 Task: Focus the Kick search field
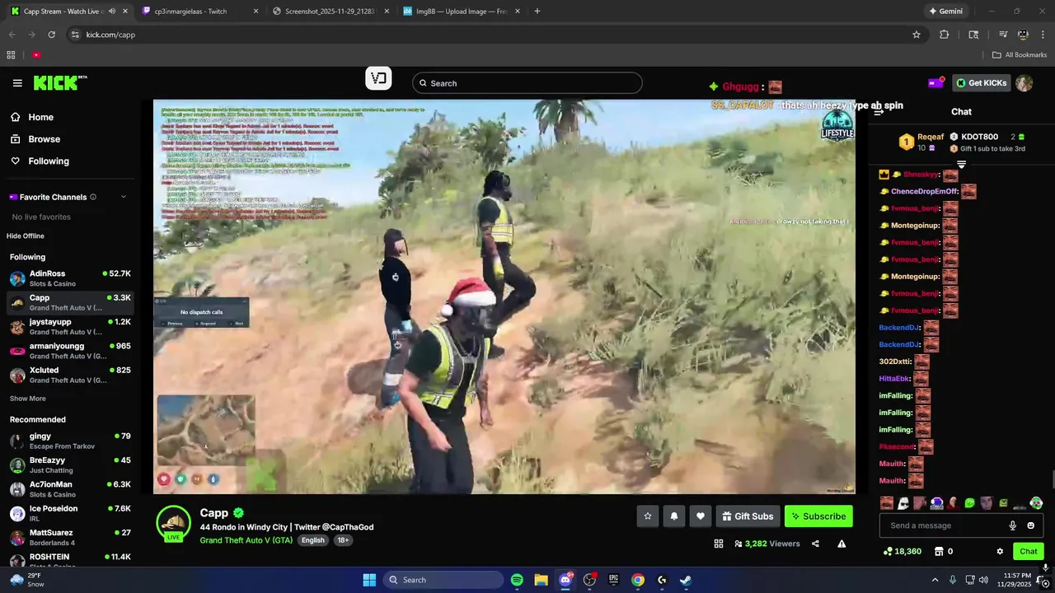pyautogui.click(x=527, y=83)
